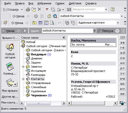Jump to contacts with the к-м button
Image resolution: width=128 pixels, height=113 pixels.
(122, 58)
